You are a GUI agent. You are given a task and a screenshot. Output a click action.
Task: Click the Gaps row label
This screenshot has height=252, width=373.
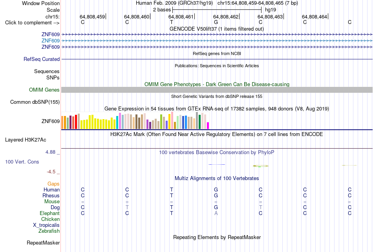click(x=53, y=184)
